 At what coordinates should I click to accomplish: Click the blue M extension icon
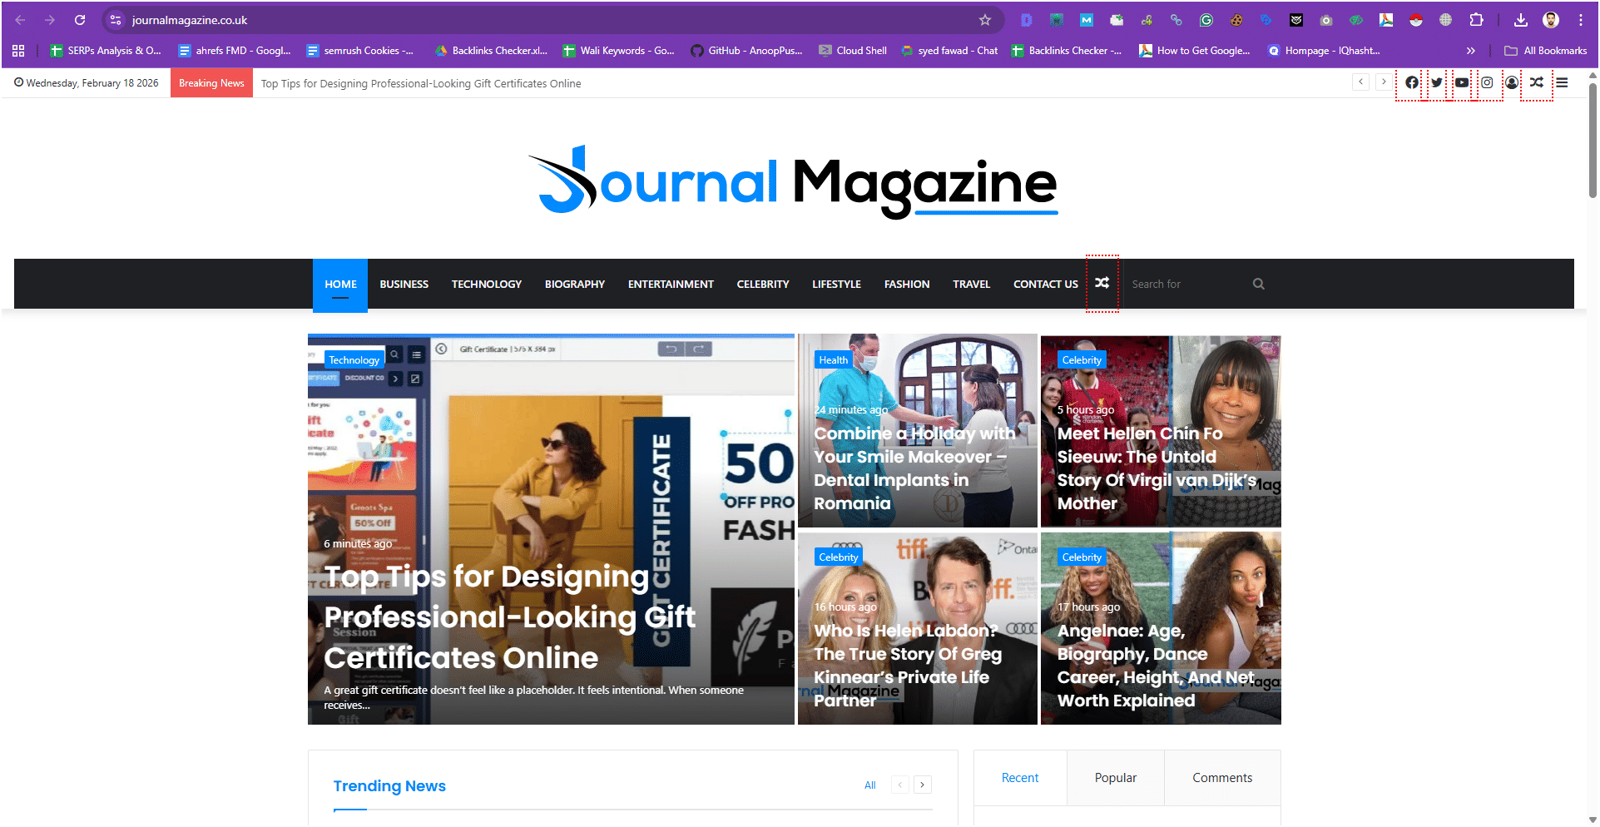1087,20
